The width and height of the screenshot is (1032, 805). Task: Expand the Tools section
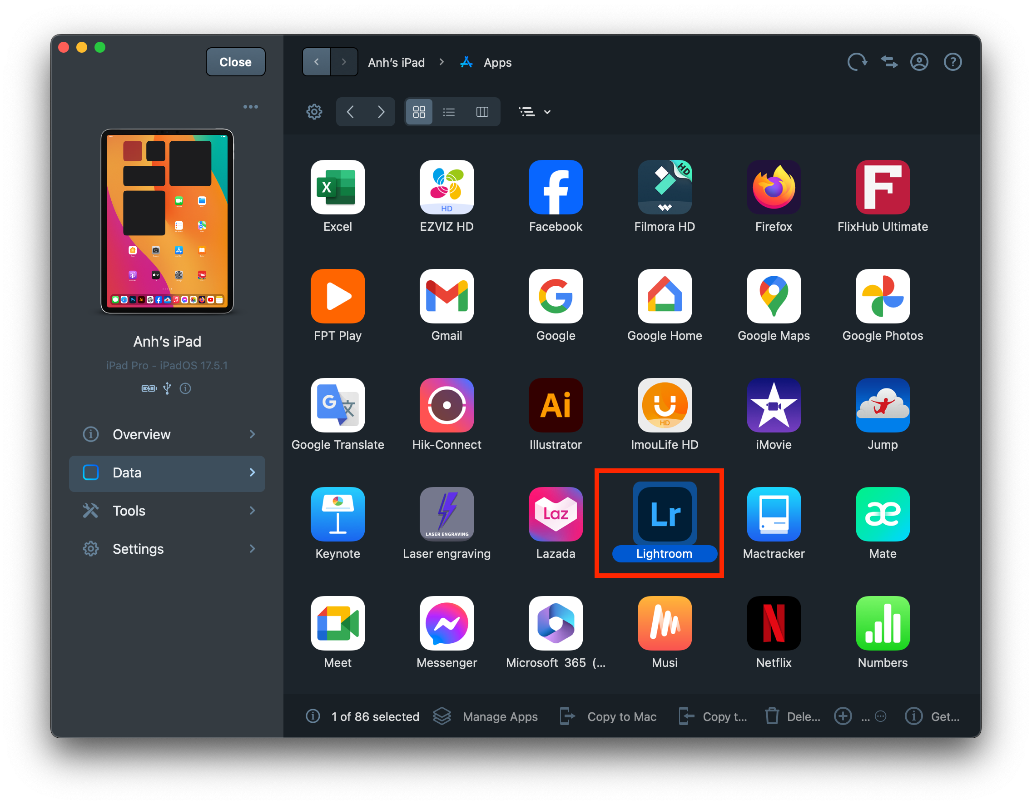click(x=167, y=511)
